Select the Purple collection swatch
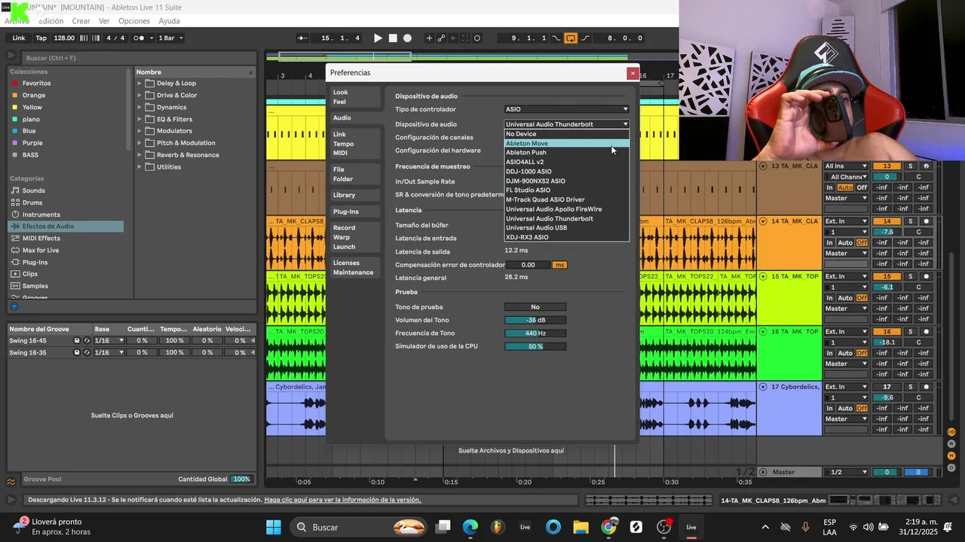The width and height of the screenshot is (965, 542). 14,143
